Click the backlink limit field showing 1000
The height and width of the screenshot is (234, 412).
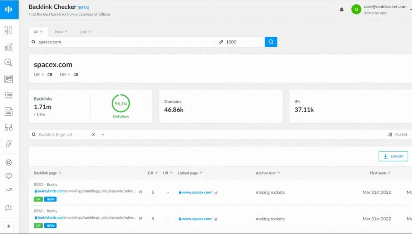pyautogui.click(x=240, y=42)
